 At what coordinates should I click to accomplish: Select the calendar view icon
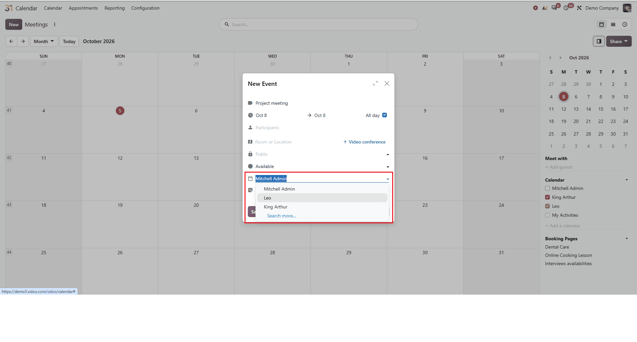[601, 25]
